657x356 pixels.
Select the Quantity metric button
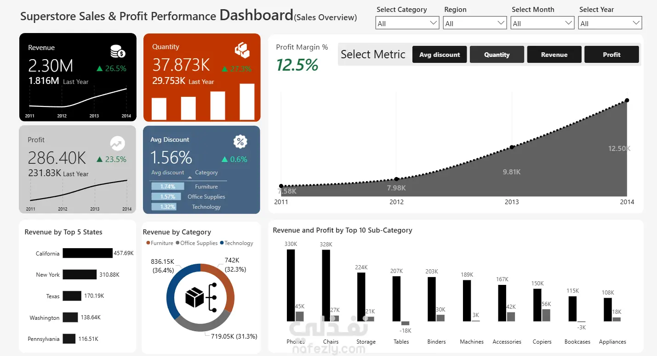497,55
